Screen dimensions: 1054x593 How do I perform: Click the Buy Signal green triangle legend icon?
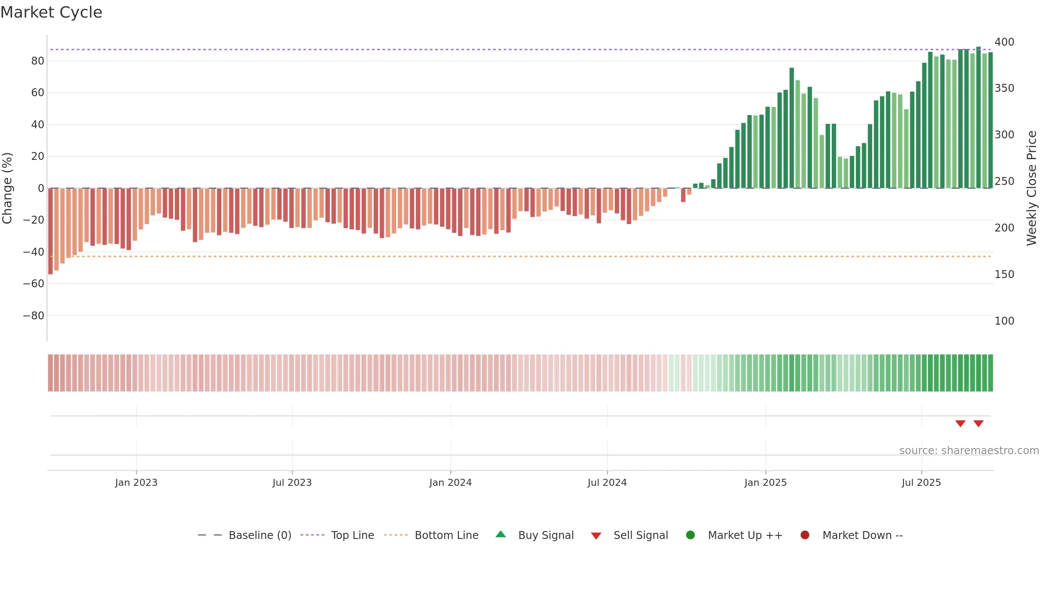point(501,534)
